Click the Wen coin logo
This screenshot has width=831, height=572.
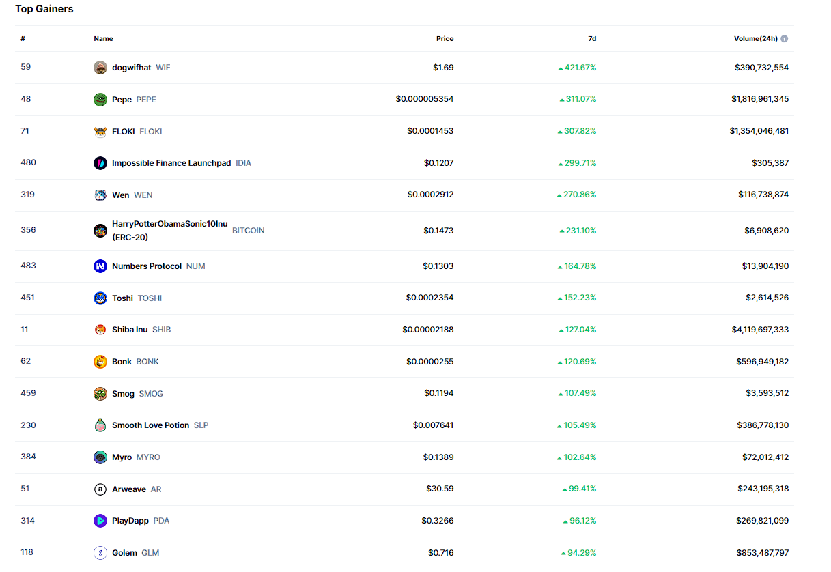[x=100, y=195]
